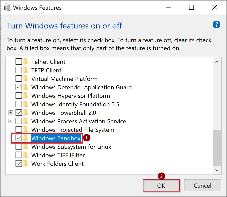Screen dimensions: 227x197
Task: Select the Windows Hypervisor Platform label
Action: [71, 96]
